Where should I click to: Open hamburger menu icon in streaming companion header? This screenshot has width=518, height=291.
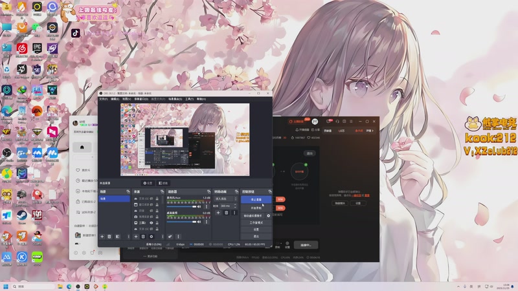[351, 122]
